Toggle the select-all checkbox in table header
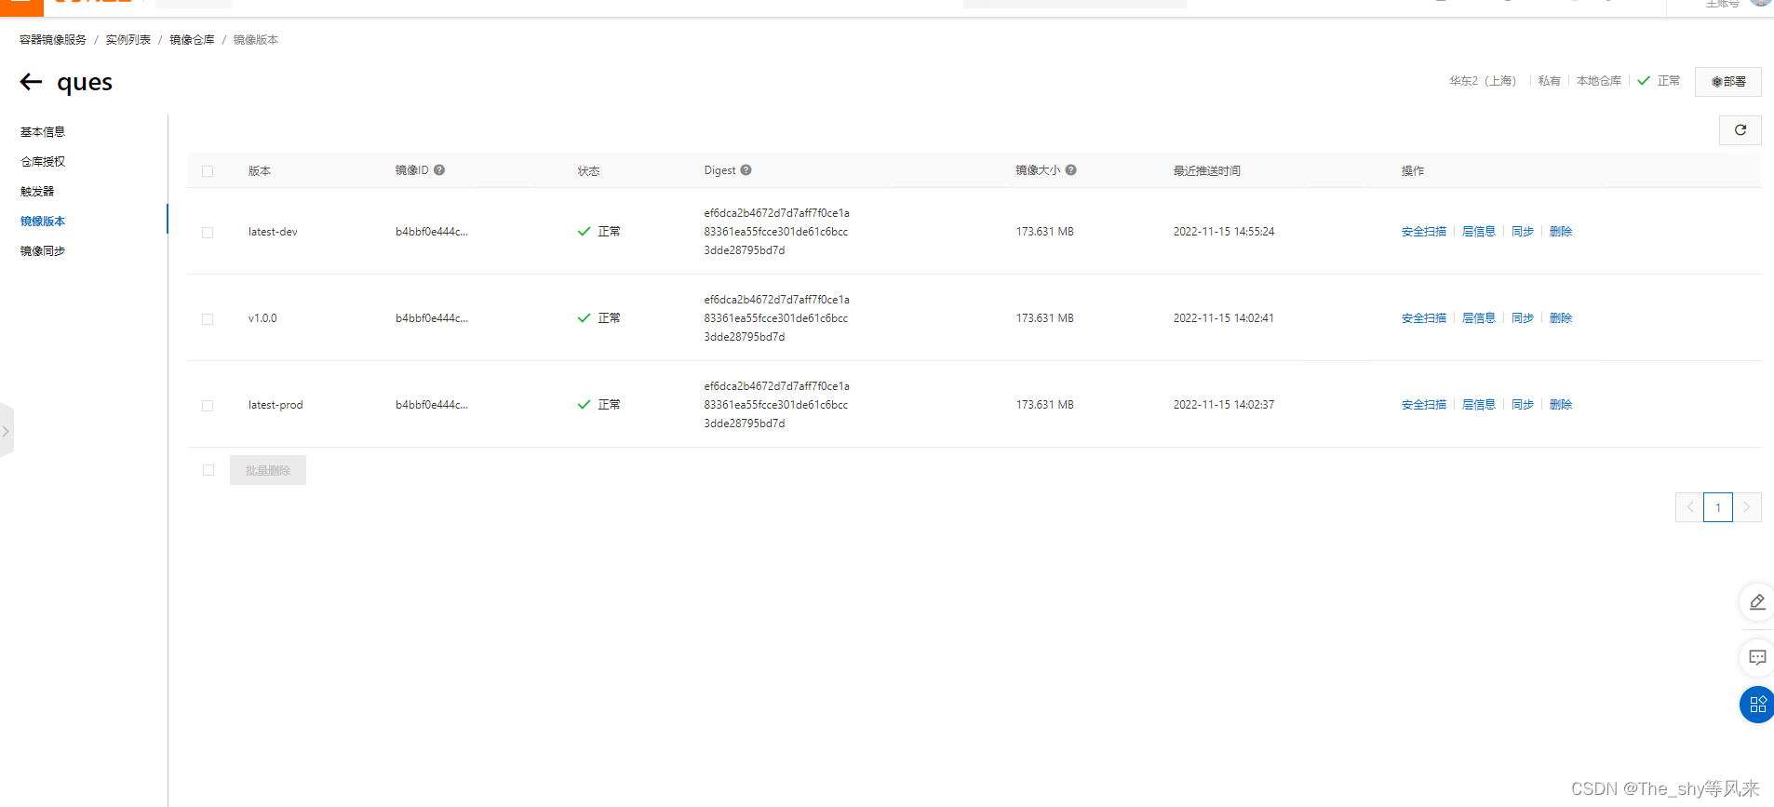 208,171
